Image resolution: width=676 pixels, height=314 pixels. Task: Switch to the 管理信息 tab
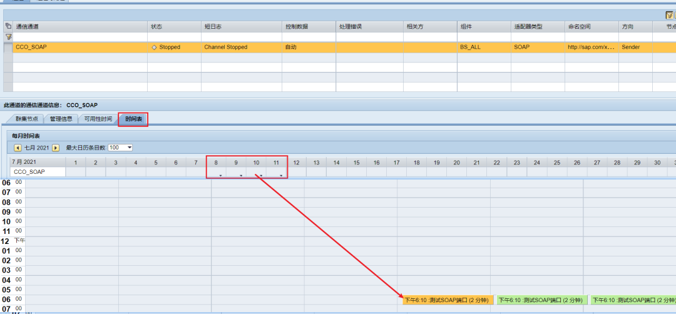tap(61, 119)
